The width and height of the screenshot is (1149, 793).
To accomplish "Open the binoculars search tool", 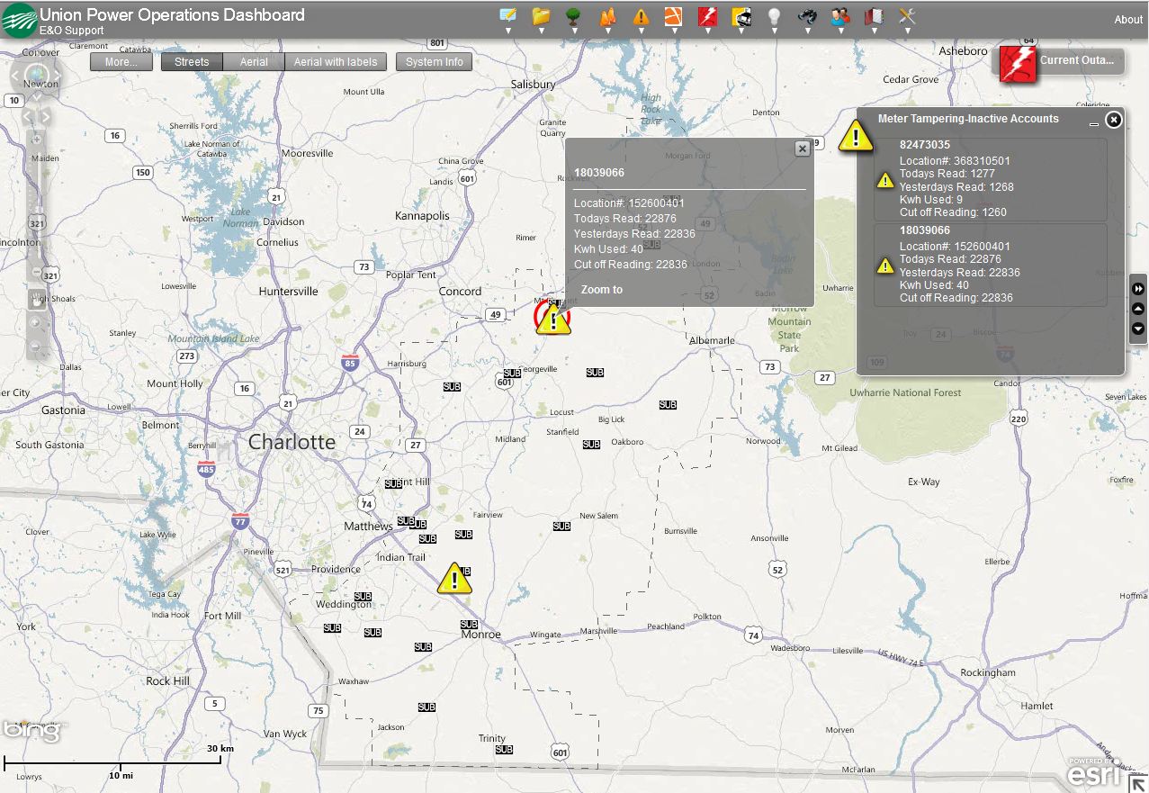I will click(806, 16).
